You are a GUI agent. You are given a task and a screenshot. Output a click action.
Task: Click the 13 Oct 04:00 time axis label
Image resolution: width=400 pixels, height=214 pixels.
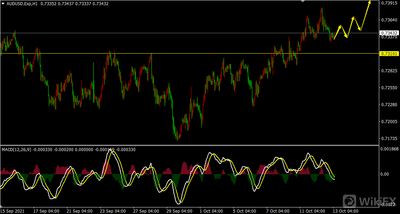346,211
